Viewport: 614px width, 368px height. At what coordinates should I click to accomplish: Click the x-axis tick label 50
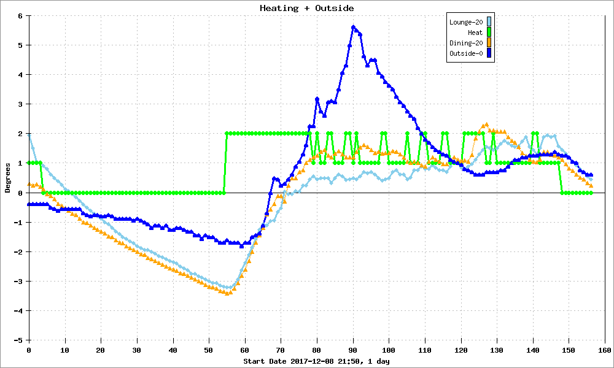pyautogui.click(x=209, y=350)
